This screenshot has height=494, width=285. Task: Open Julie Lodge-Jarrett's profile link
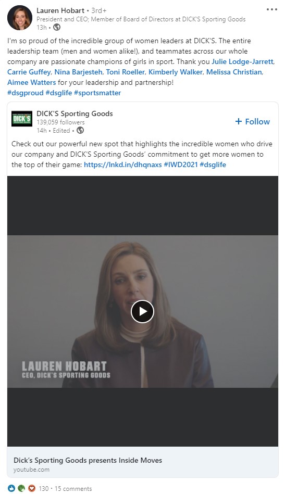[x=242, y=61]
